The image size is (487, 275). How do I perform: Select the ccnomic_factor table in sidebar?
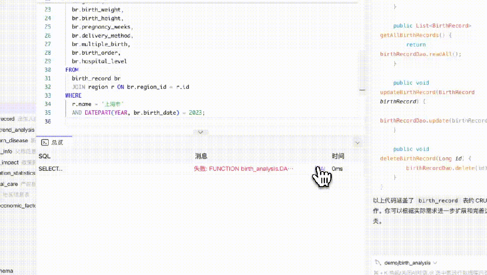[18, 205]
